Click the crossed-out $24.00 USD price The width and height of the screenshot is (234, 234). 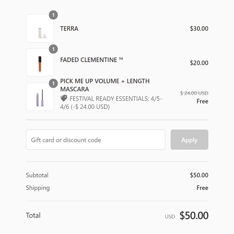coord(194,93)
